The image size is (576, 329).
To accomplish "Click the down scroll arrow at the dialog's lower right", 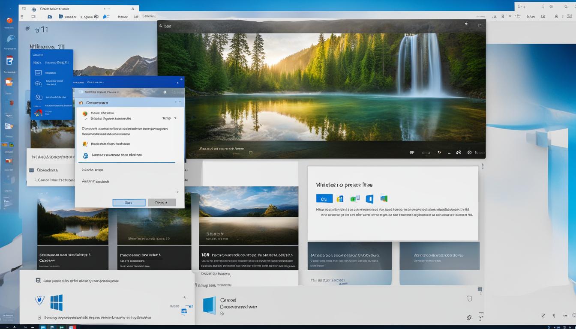I will [x=177, y=192].
